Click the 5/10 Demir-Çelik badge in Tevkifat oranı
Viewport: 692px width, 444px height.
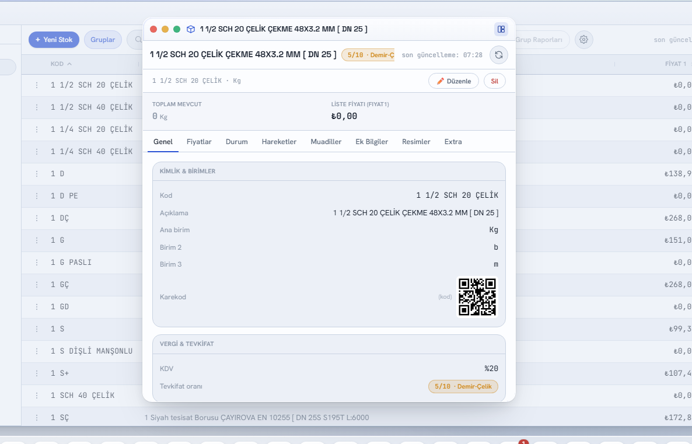463,386
